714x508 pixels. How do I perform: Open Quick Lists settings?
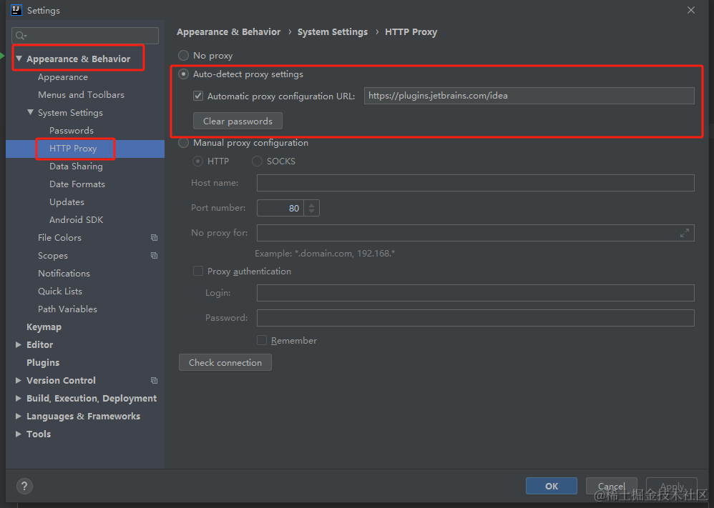60,291
